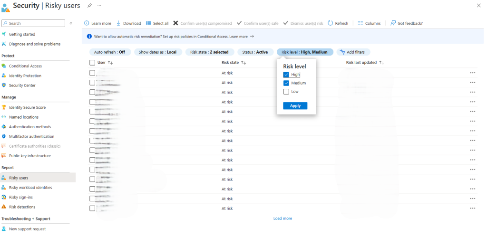487x237 pixels.
Task: Collapse the sidebar with double chevron
Action: click(x=71, y=23)
